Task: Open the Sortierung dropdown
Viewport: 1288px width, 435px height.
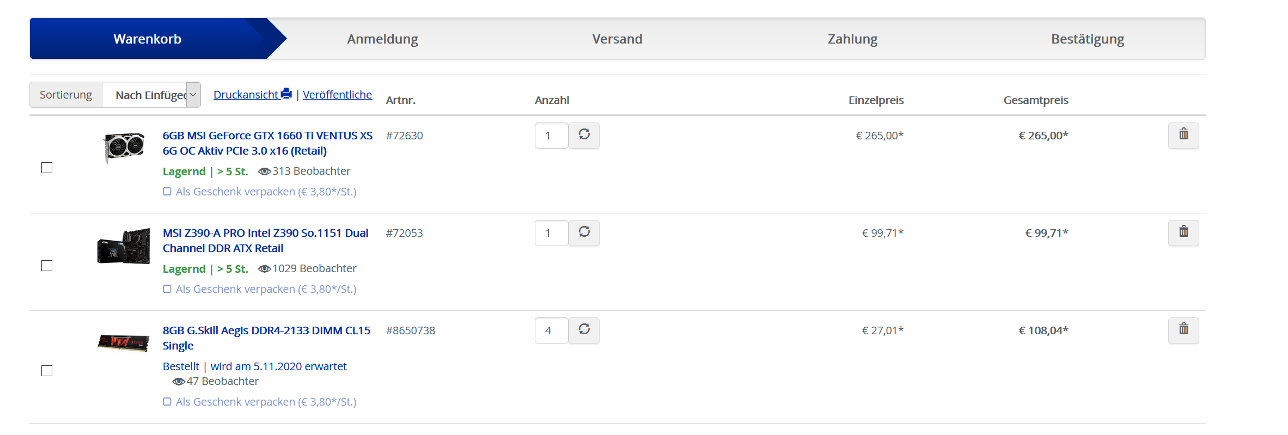Action: click(151, 95)
